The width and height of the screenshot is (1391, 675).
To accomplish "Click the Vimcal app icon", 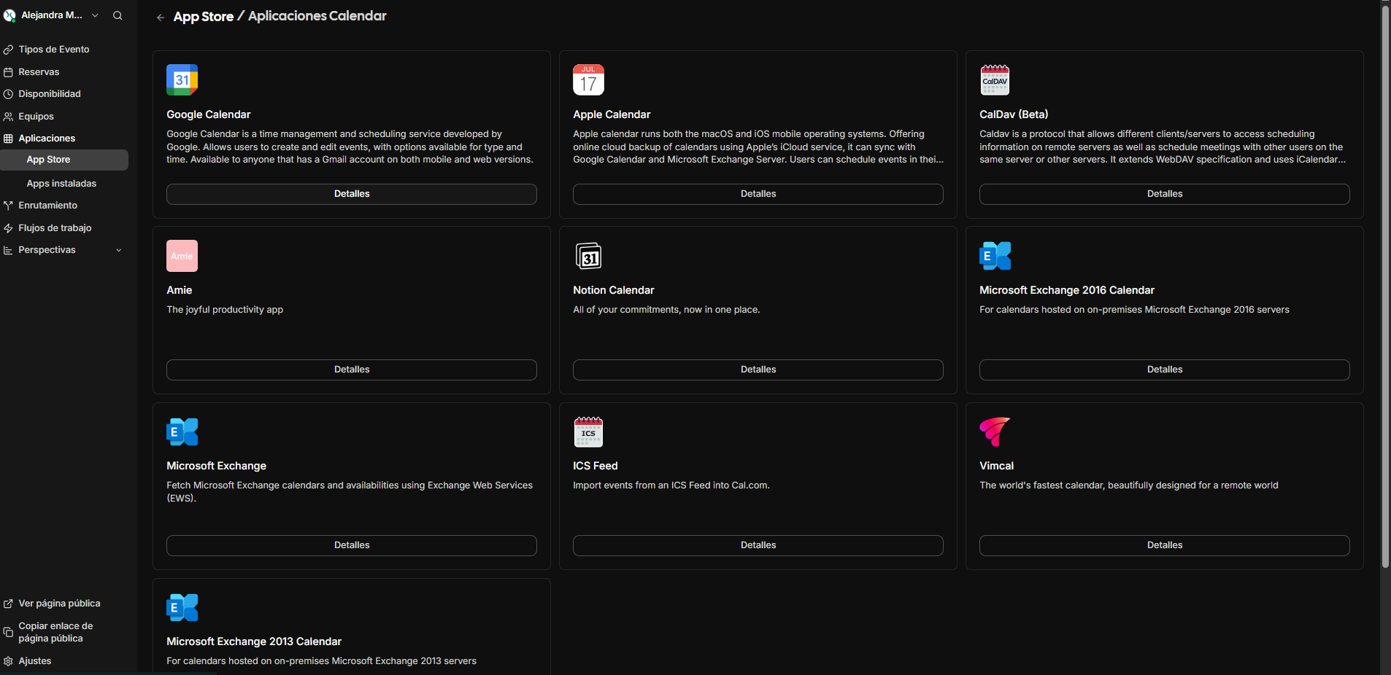I will (995, 432).
